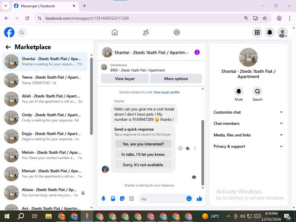
Task: Choose a sticker with the sticker icon
Action: pyautogui.click(x=122, y=198)
